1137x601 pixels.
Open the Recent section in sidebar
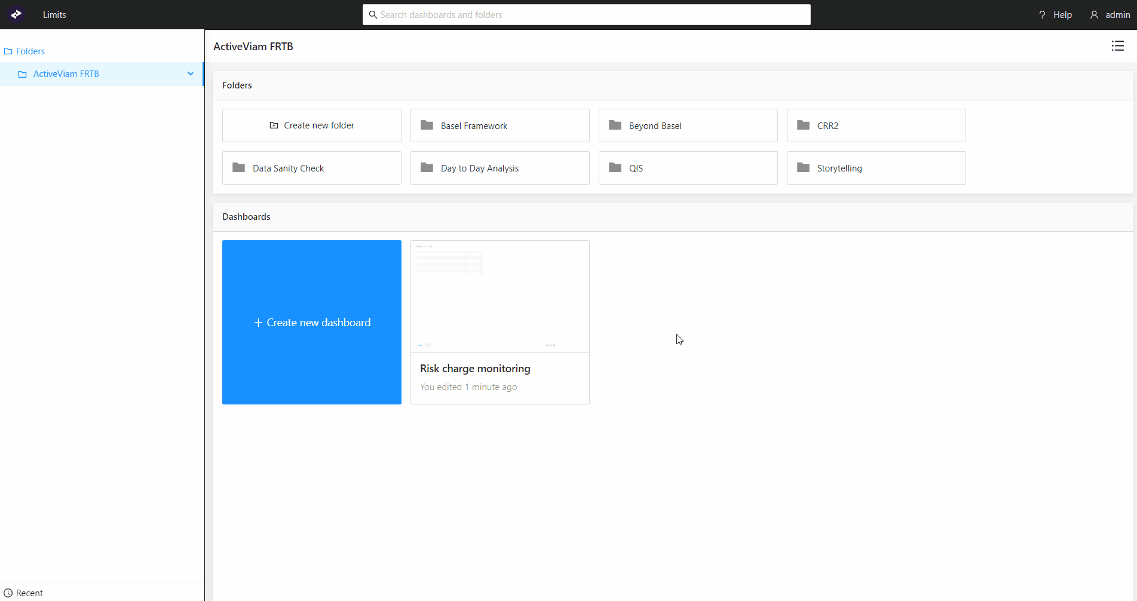pyautogui.click(x=24, y=593)
